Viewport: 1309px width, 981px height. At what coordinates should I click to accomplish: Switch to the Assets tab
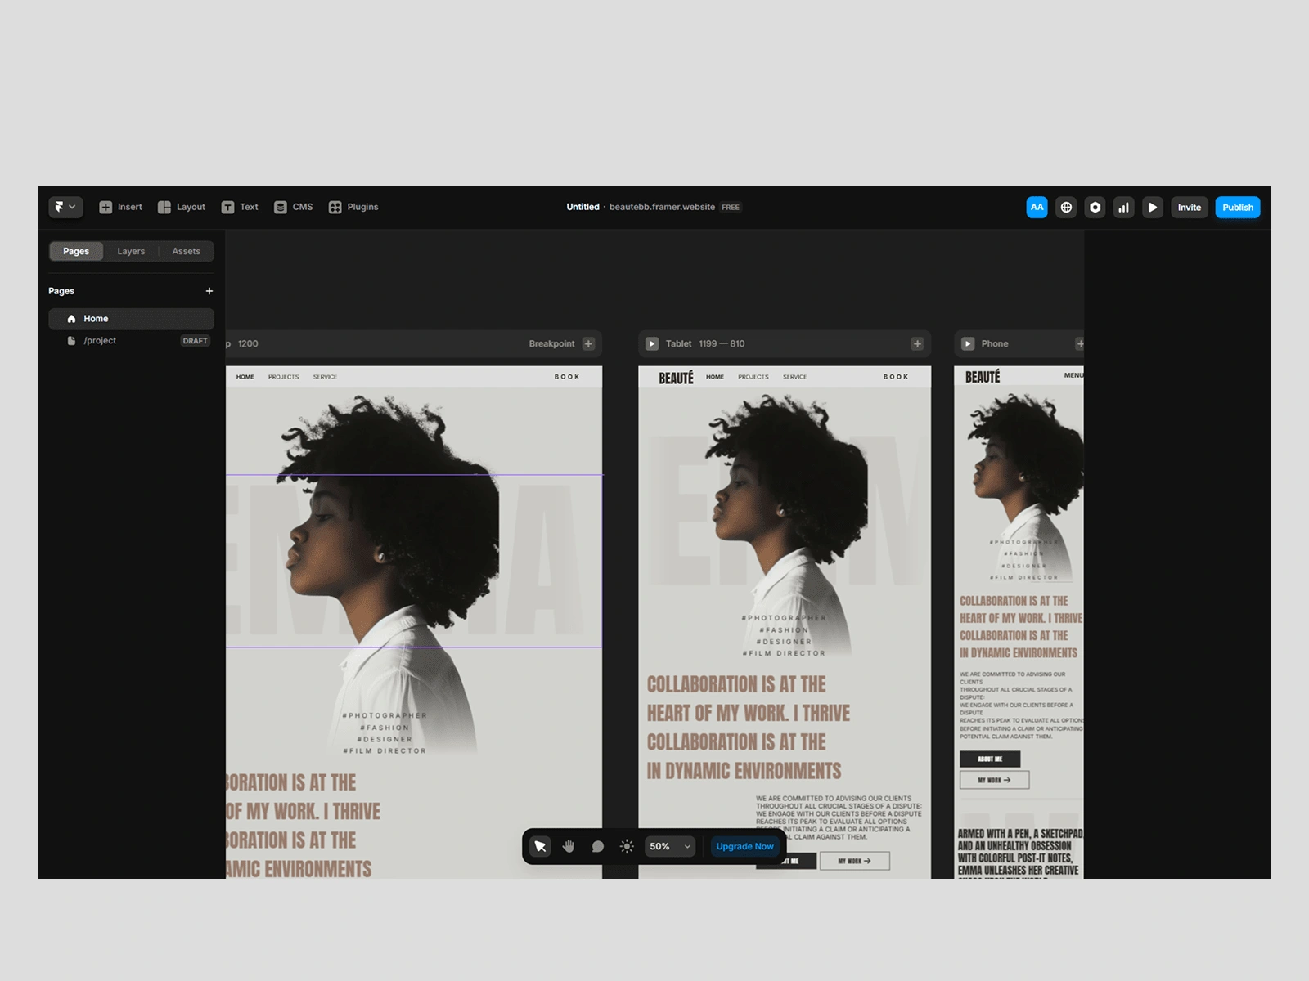click(186, 251)
